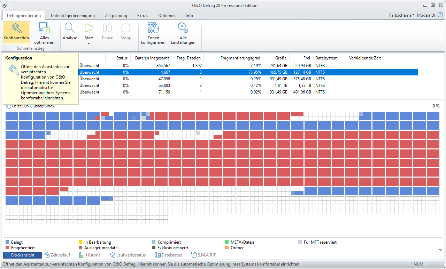Switch to Datenträgerbereinigung tab
The height and width of the screenshot is (269, 446).
tap(73, 16)
